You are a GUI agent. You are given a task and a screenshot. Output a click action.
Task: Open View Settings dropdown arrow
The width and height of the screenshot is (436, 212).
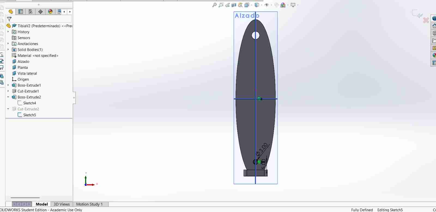tap(298, 5)
